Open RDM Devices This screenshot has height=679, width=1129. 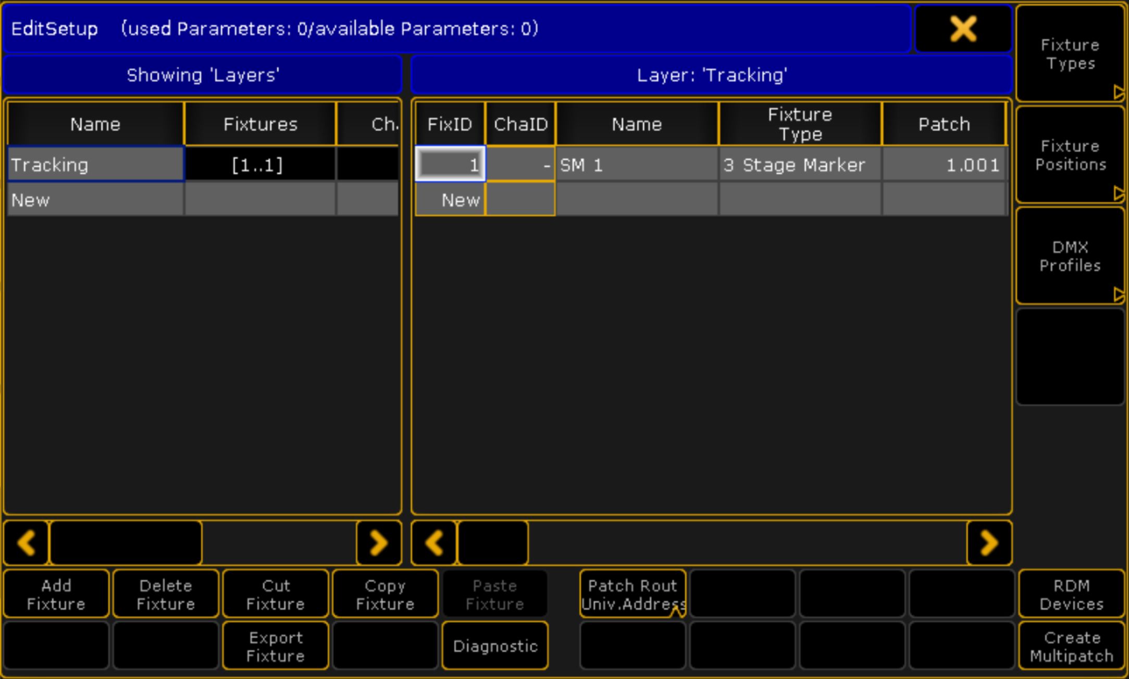tap(1071, 594)
